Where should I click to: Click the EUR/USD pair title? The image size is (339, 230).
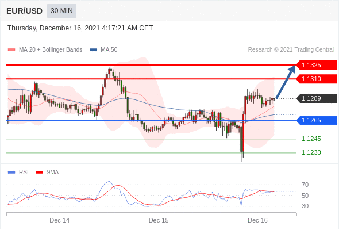coord(25,11)
